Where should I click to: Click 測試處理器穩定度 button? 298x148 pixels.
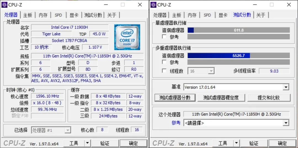pyautogui.click(x=221, y=98)
